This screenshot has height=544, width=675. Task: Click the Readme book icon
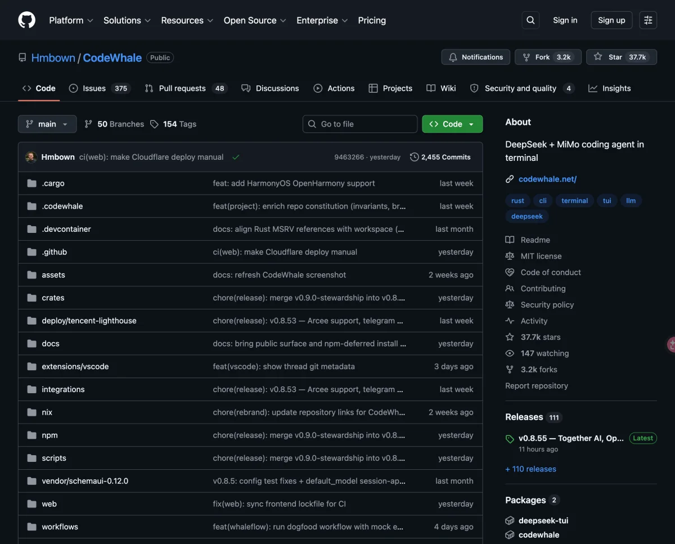pyautogui.click(x=510, y=240)
